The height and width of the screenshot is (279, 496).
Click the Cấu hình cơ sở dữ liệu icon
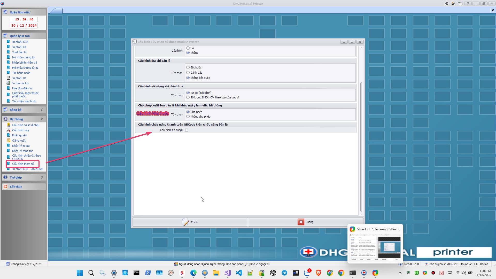click(9, 125)
